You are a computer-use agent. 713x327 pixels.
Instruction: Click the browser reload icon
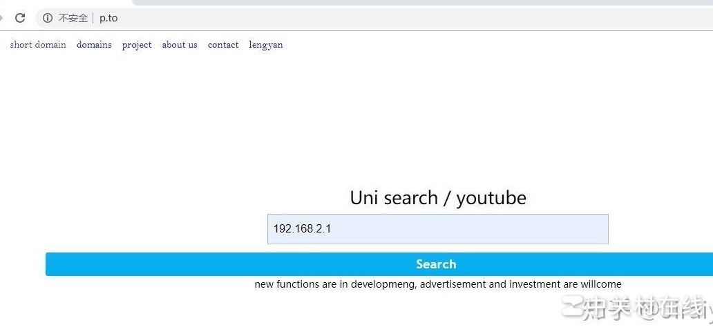tap(20, 18)
